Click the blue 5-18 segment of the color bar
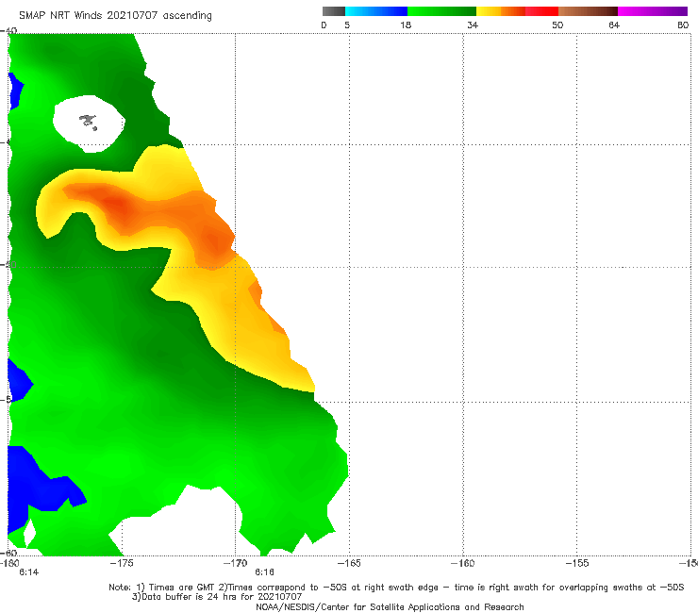The width and height of the screenshot is (698, 613). [x=376, y=11]
